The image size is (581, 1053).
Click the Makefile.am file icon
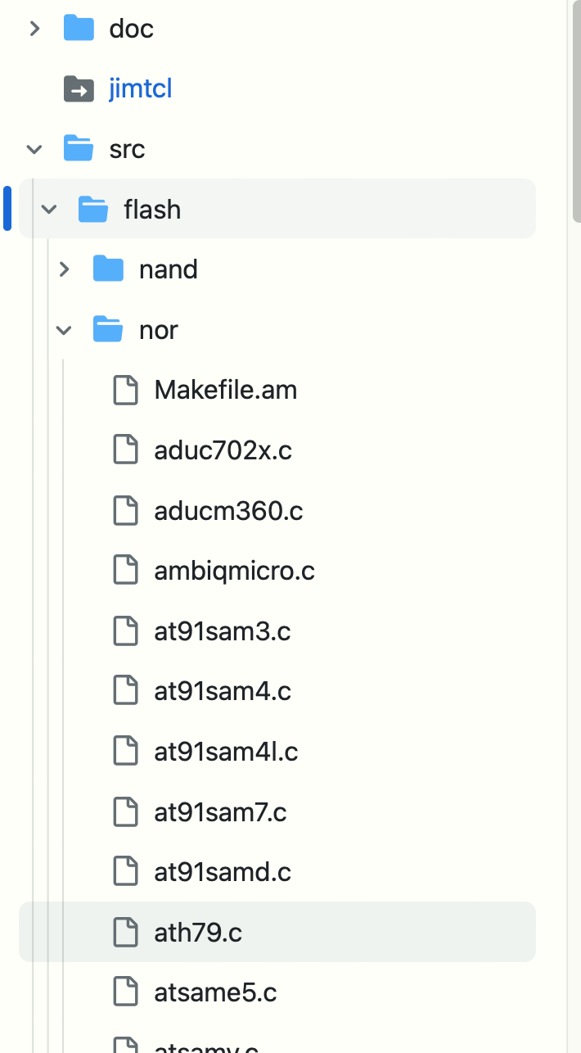125,390
